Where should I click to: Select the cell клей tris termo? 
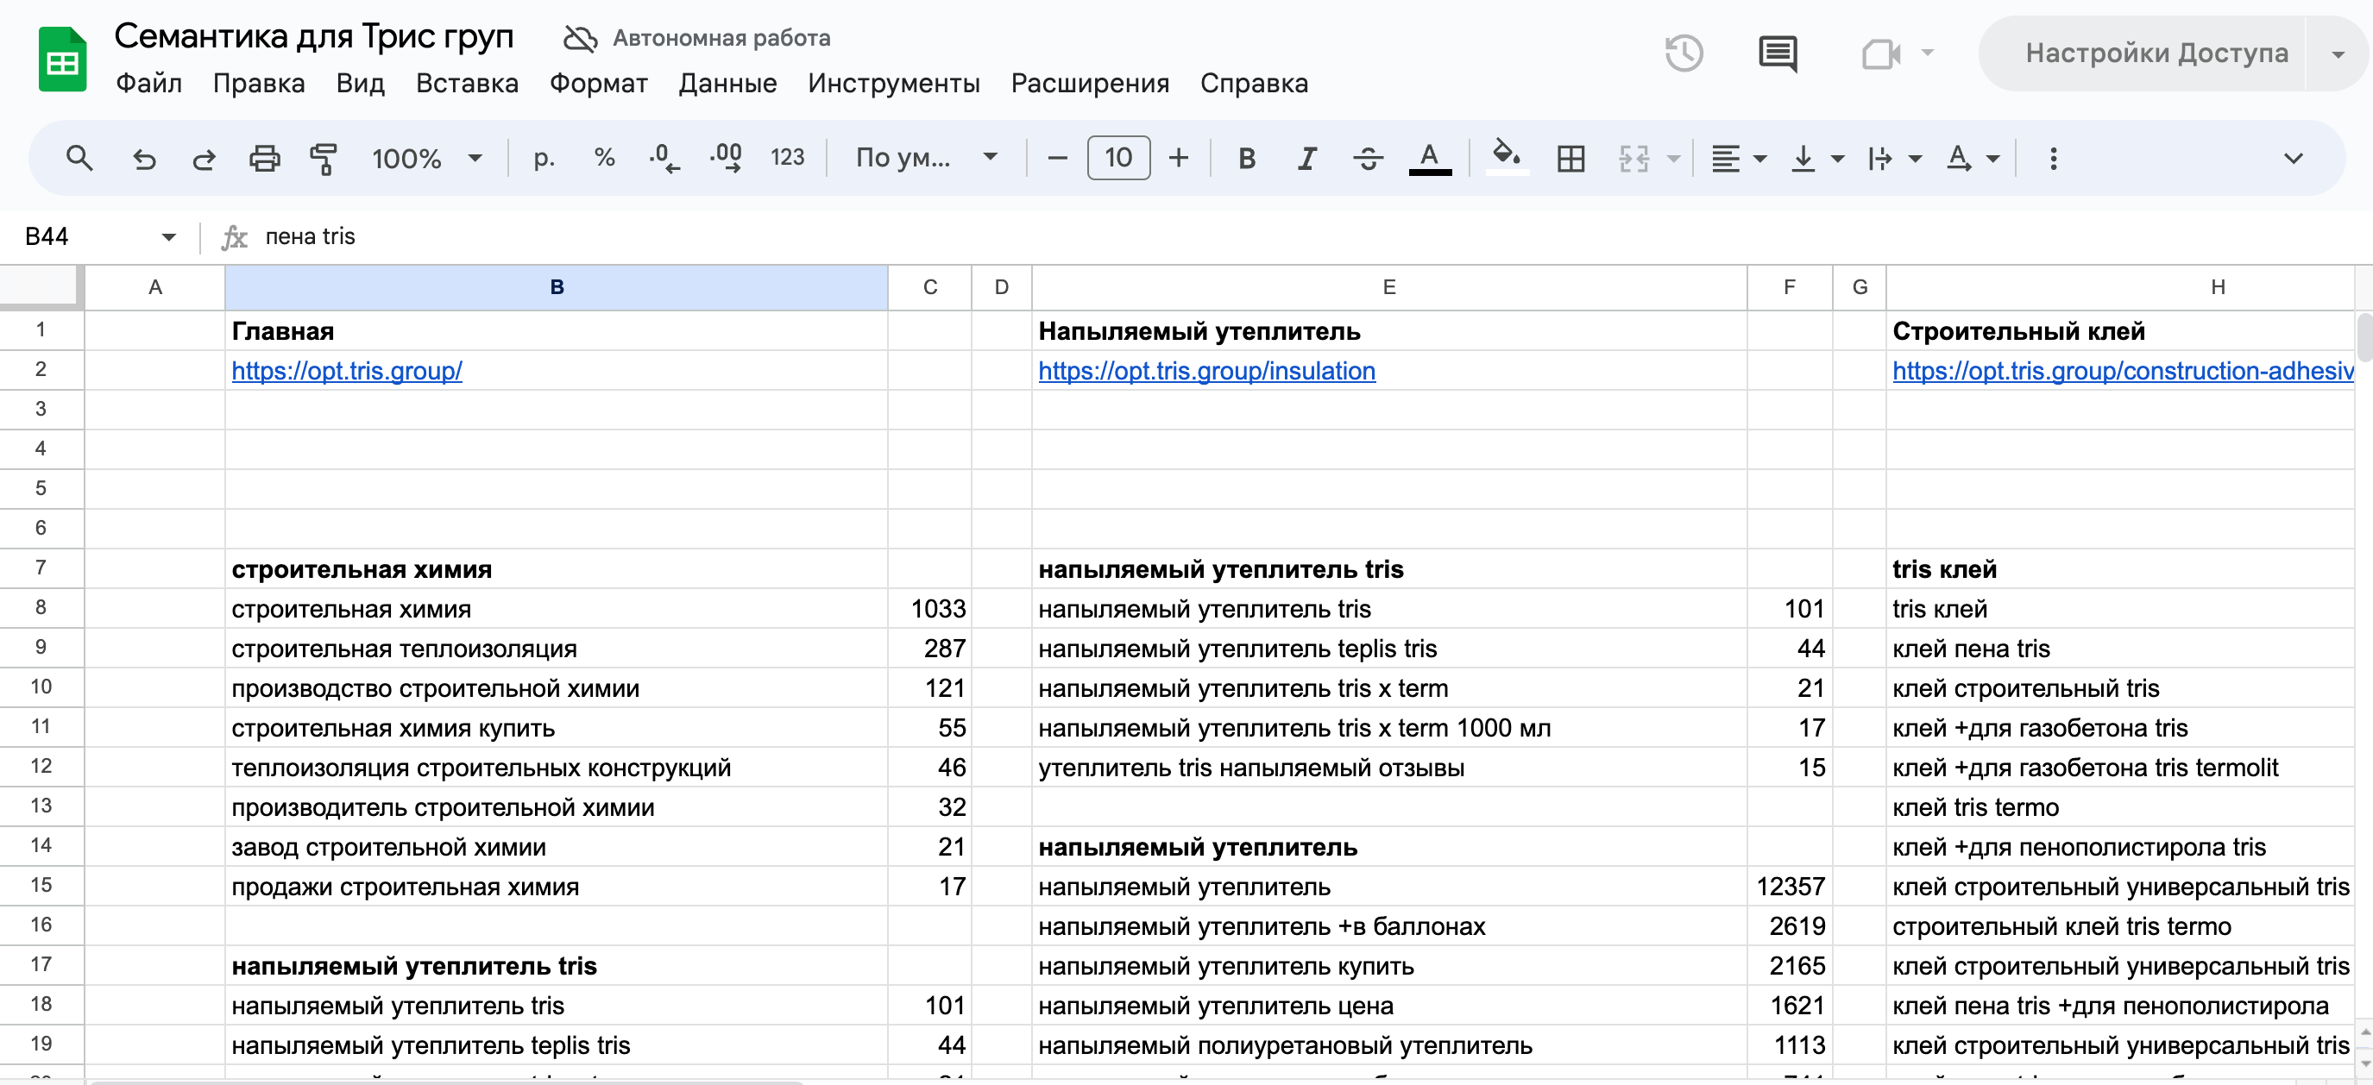2119,806
